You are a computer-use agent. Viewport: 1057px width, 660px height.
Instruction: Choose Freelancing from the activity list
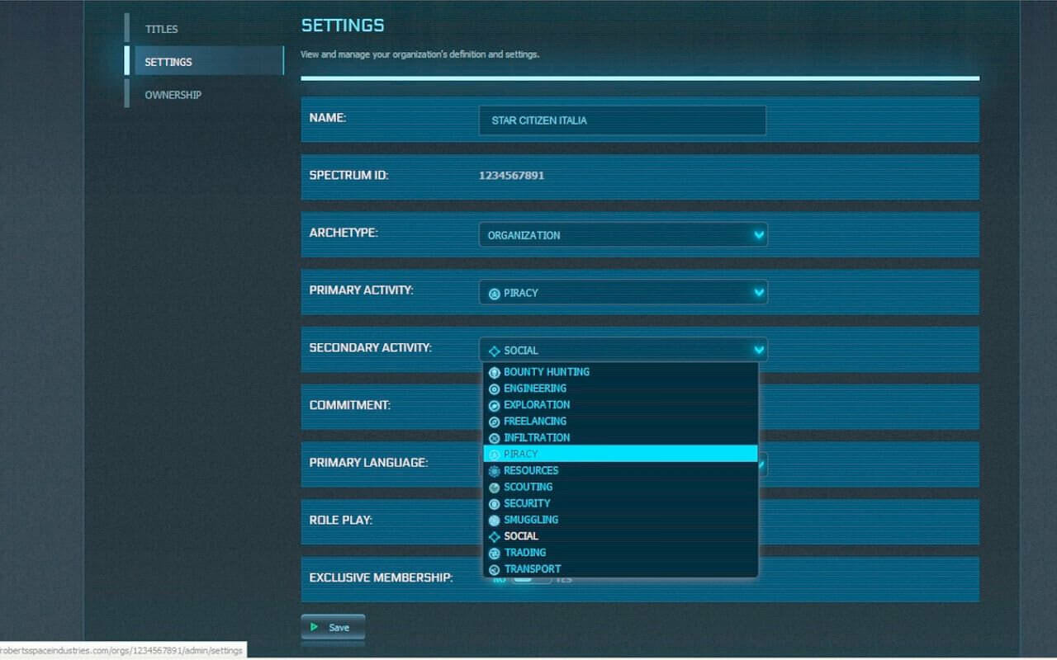(534, 422)
